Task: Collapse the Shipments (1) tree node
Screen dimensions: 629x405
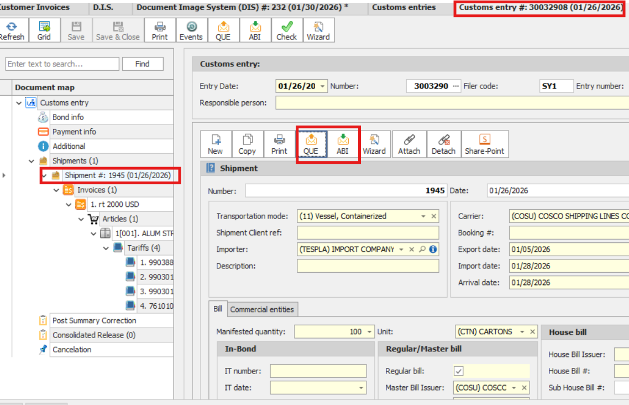Action: coord(32,161)
